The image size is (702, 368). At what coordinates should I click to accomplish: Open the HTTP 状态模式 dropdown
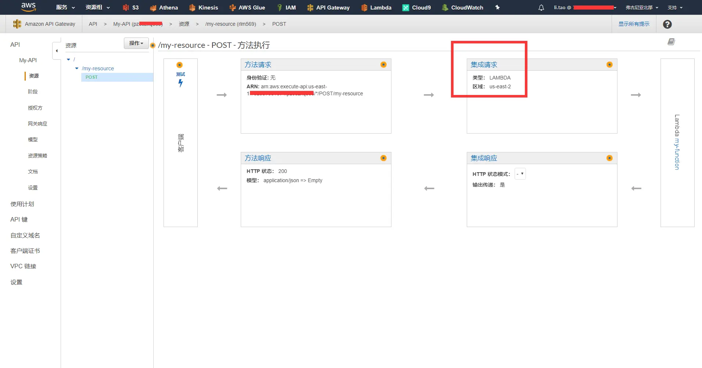[x=520, y=174]
